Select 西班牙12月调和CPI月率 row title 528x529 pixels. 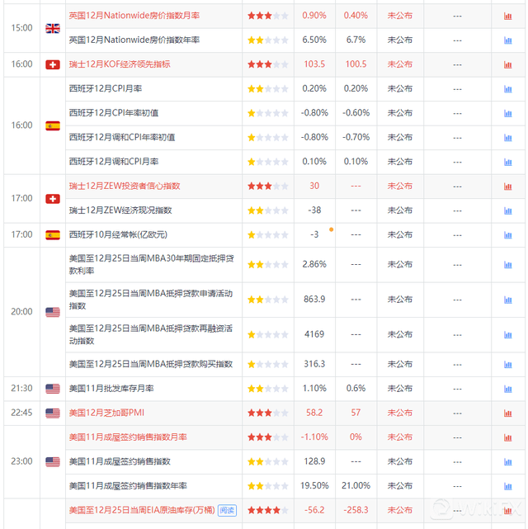pos(114,162)
